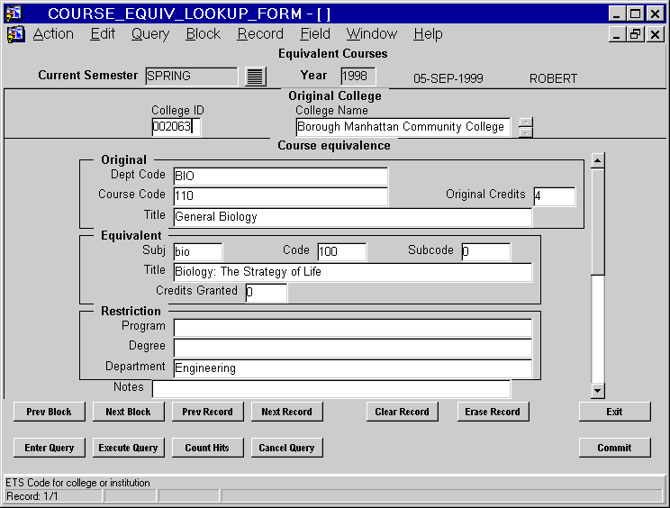Advance with Next Record button
670x508 pixels.
(x=286, y=412)
